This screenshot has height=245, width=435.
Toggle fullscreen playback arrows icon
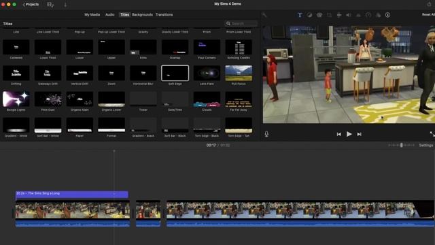tap(432, 134)
